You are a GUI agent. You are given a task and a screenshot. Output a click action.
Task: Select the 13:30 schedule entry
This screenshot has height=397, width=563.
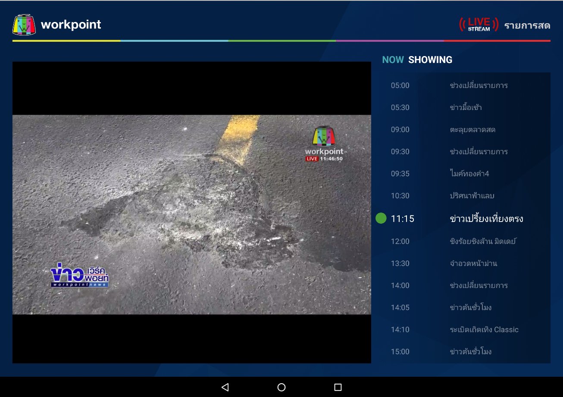(463, 263)
